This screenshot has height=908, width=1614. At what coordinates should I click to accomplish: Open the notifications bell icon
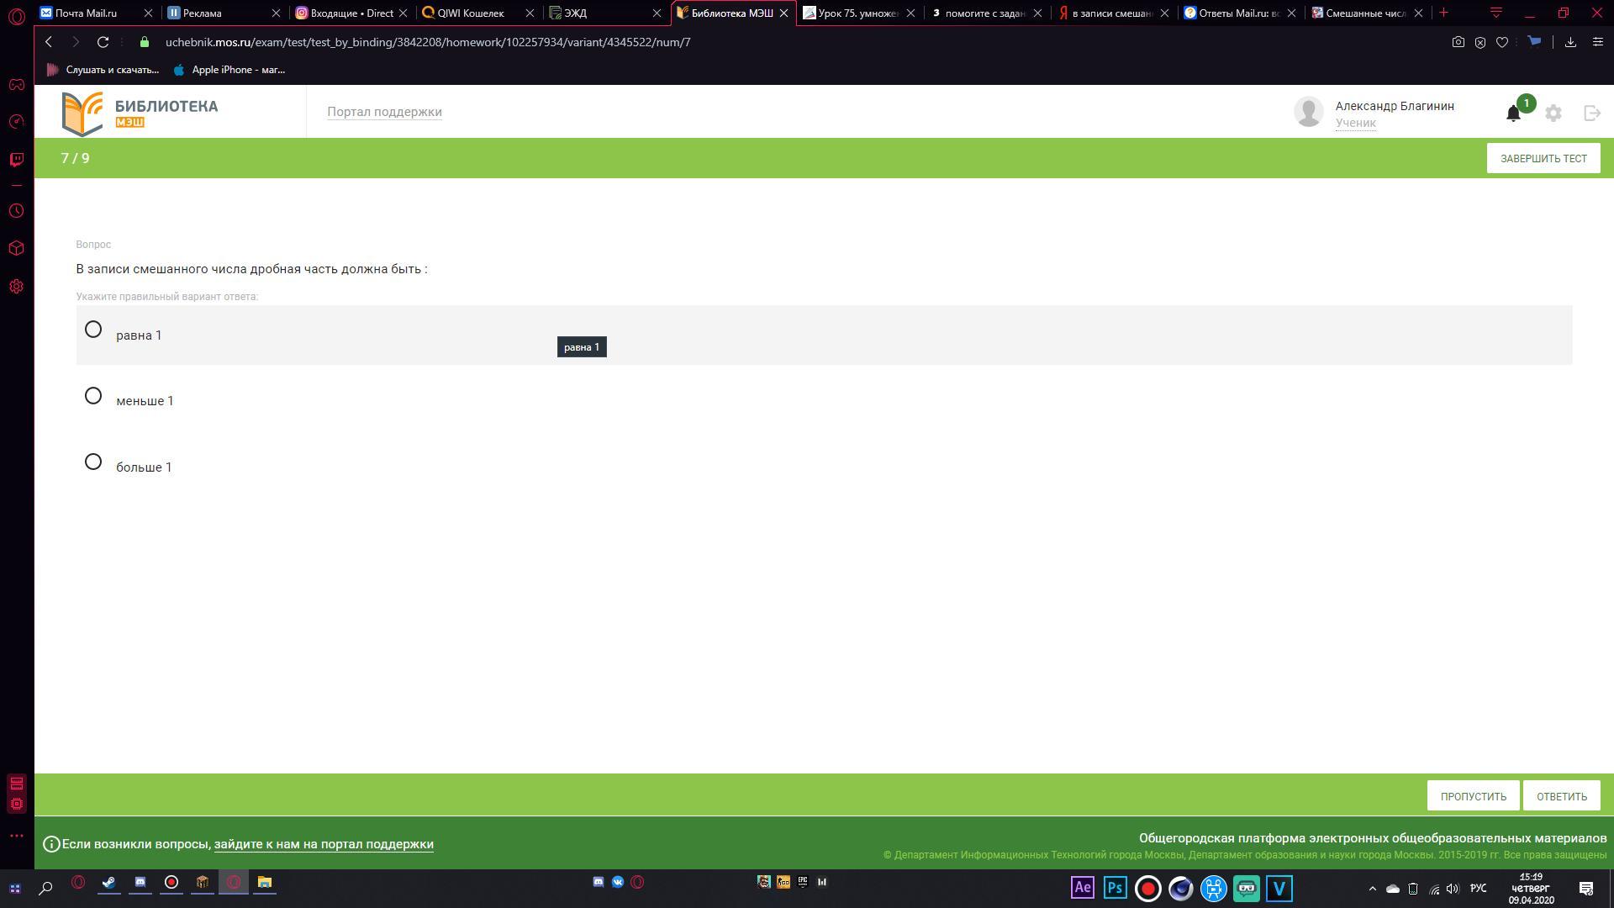pos(1513,113)
